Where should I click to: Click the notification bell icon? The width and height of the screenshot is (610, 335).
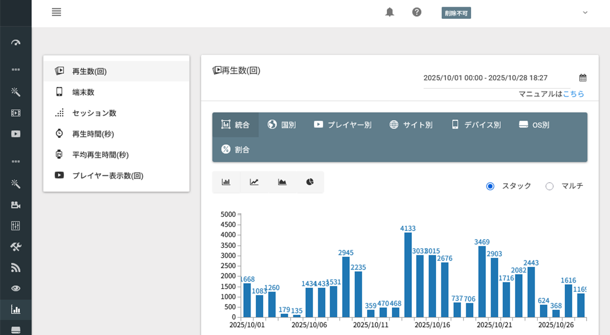point(390,12)
